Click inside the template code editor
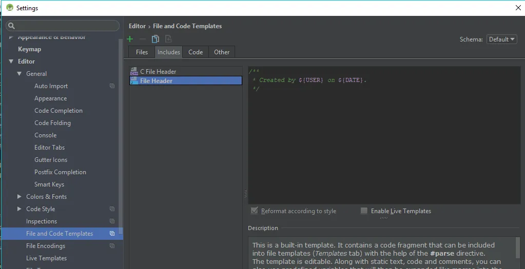This screenshot has height=269, width=525. (384, 135)
